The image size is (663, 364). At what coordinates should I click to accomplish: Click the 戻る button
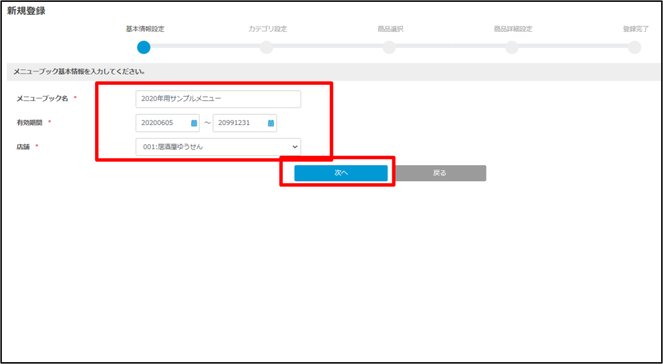click(x=440, y=173)
